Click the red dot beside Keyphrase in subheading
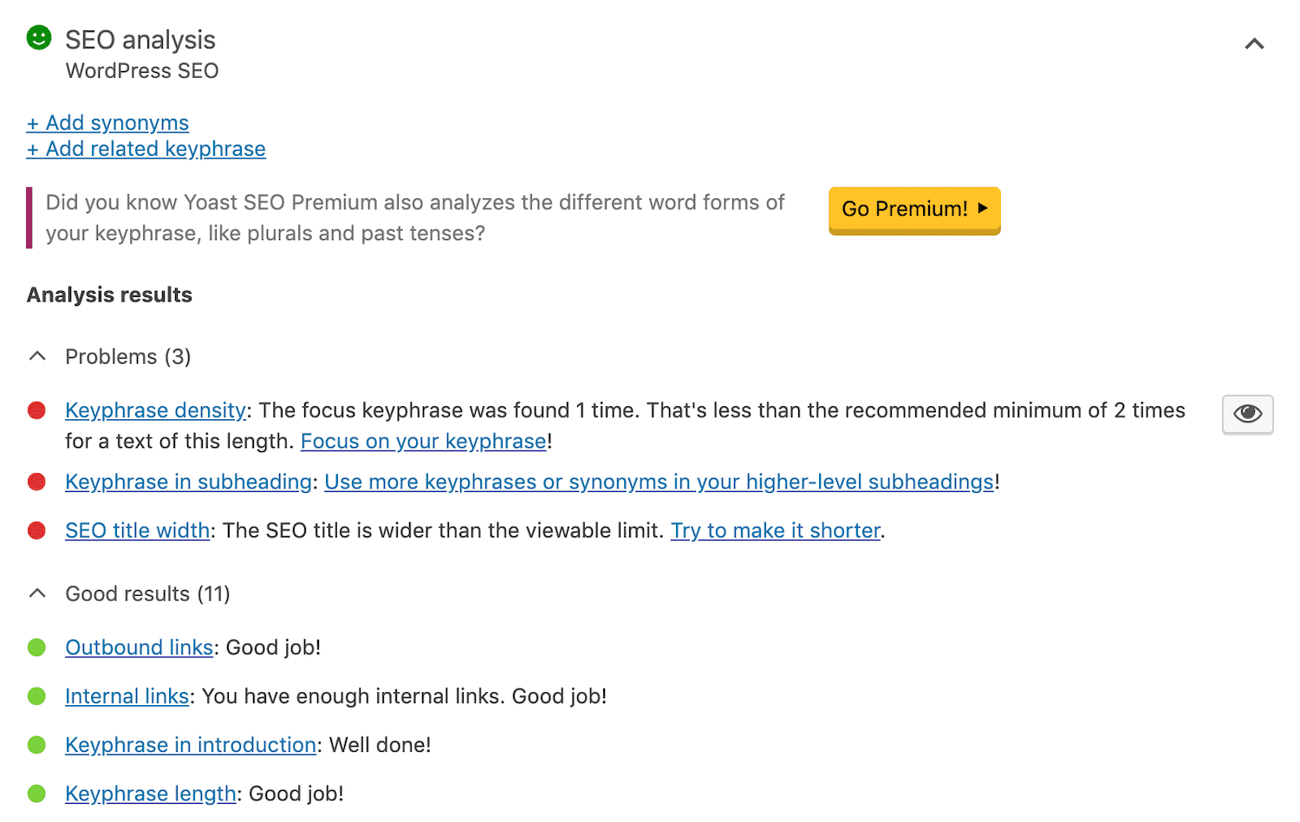This screenshot has height=822, width=1300. pyautogui.click(x=36, y=482)
